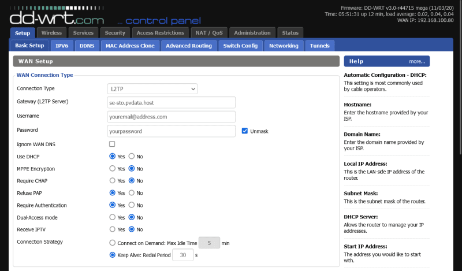Open the Tunnels sub-tab
This screenshot has width=462, height=271.
click(319, 46)
